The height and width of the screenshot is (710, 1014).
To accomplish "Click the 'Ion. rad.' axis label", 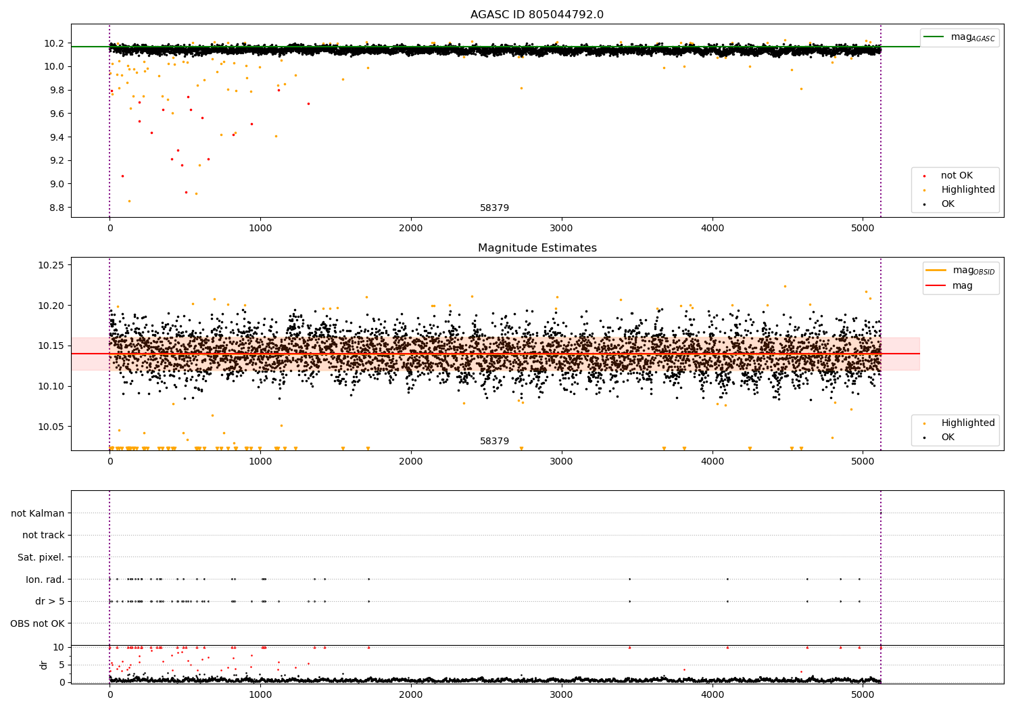I will pyautogui.click(x=45, y=579).
